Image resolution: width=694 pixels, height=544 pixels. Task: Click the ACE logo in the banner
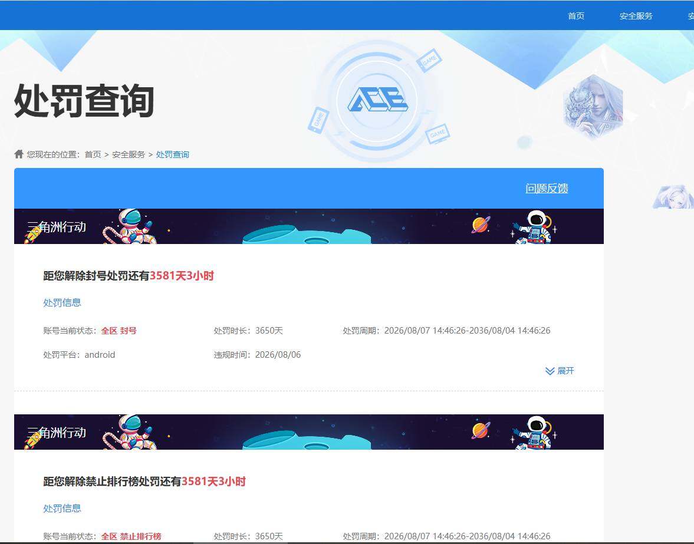click(x=377, y=100)
